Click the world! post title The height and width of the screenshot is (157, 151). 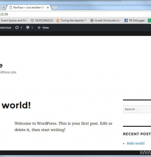pyautogui.click(x=17, y=105)
